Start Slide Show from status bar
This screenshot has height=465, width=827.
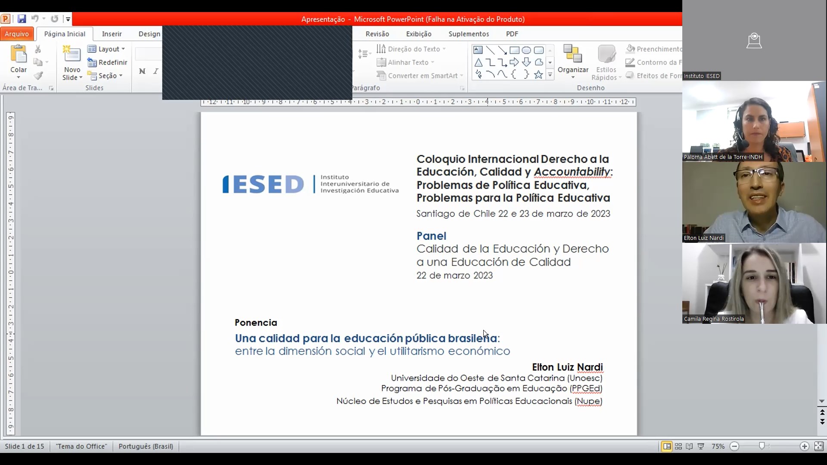701,446
